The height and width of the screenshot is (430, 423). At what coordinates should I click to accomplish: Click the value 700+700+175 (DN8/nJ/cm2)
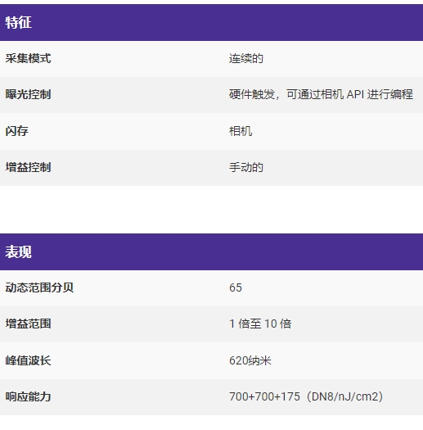(x=306, y=396)
